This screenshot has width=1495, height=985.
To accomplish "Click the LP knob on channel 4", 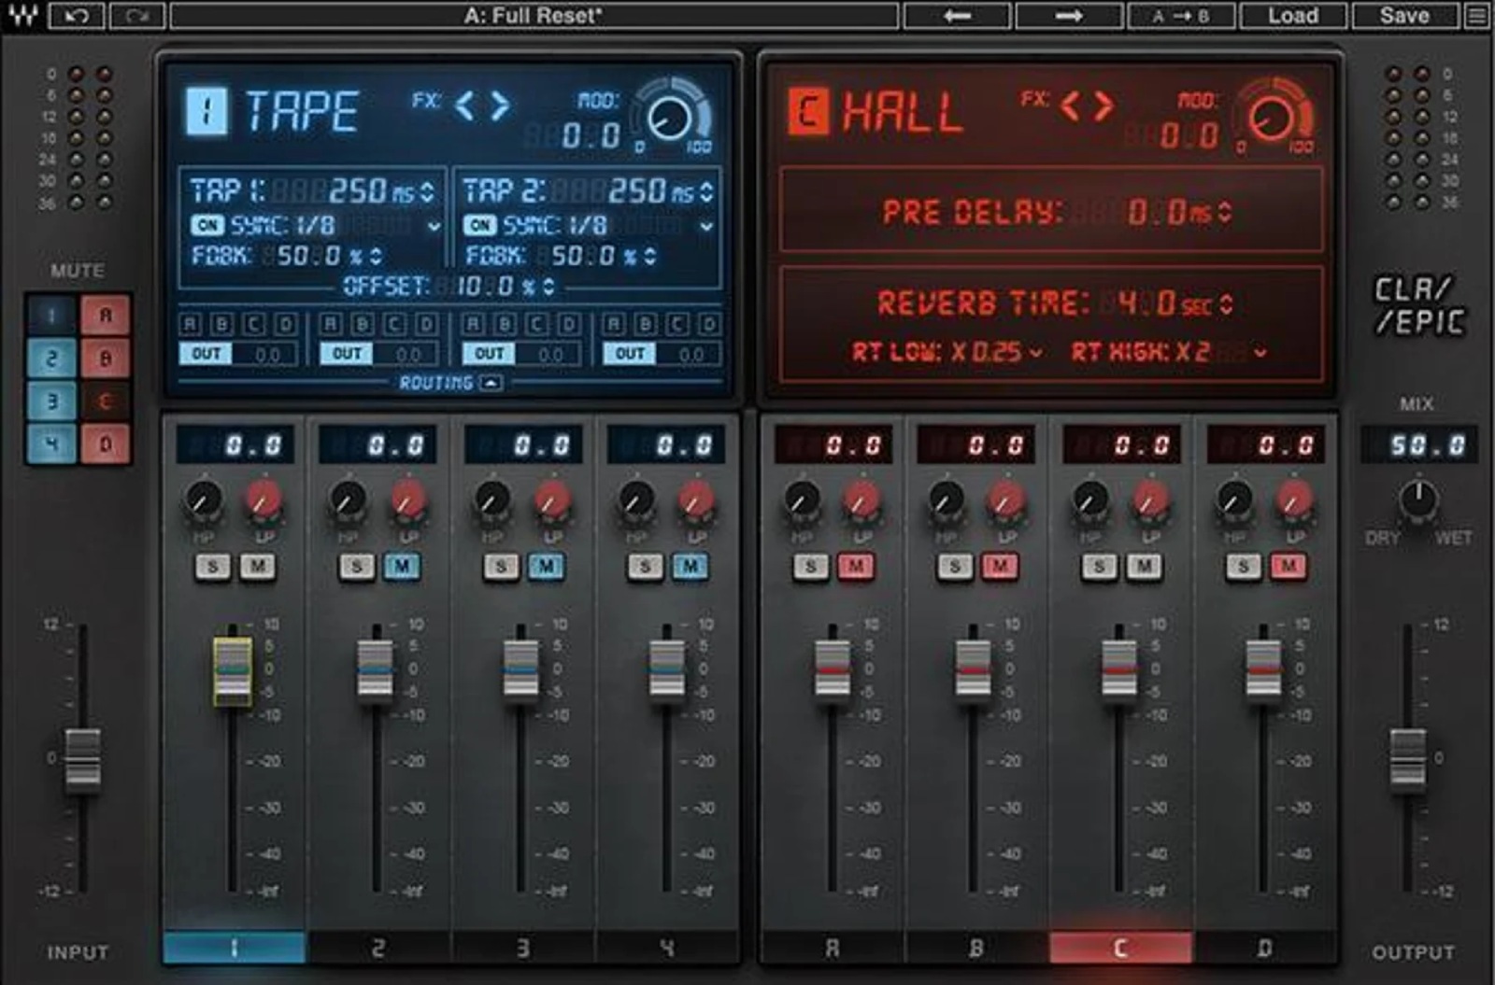I will coord(696,501).
